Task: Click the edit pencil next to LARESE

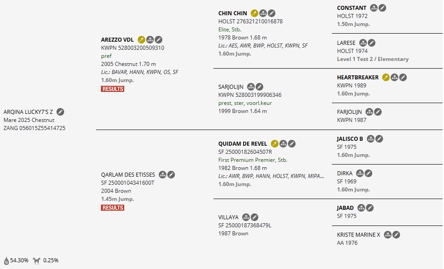Action: (x=371, y=43)
